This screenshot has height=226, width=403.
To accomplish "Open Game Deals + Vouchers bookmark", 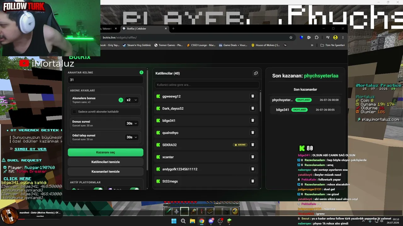I will [233, 45].
